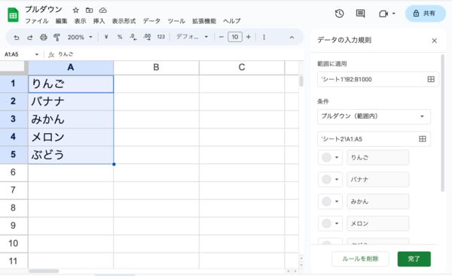
Task: Click the redo arrow
Action: click(x=29, y=37)
